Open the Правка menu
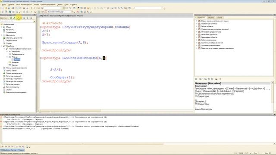This screenshot has width=276, height=155. [11, 5]
